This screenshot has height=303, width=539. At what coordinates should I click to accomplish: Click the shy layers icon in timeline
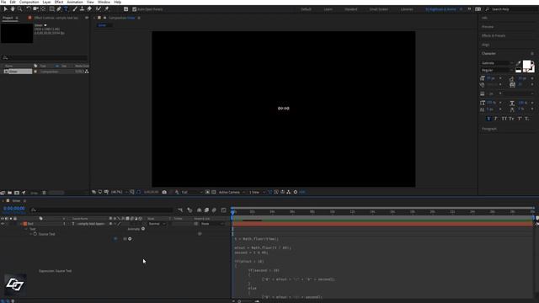pos(199,210)
